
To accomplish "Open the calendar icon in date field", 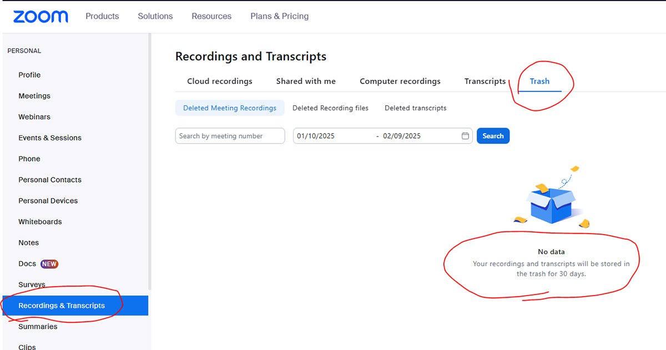I will pos(465,136).
